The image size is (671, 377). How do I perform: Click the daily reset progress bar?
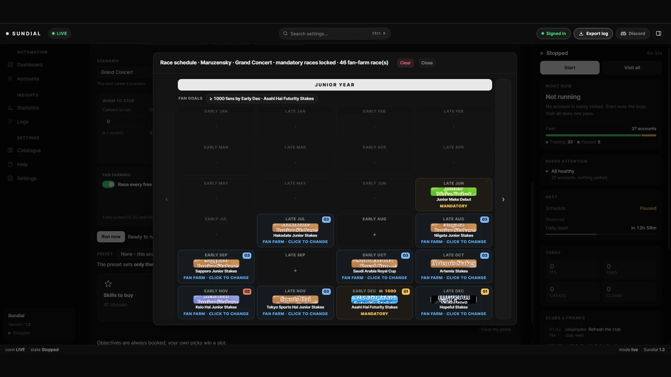(601, 234)
